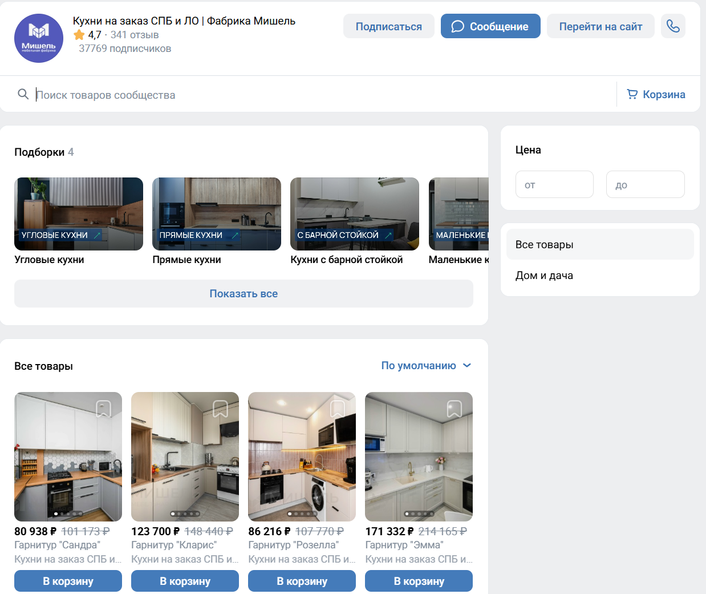Click the price 'до' maximum field
Viewport: 706px width, 594px height.
point(646,185)
